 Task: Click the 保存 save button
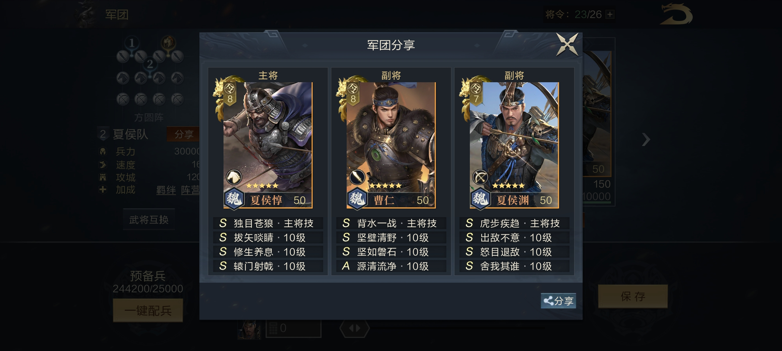click(x=633, y=296)
